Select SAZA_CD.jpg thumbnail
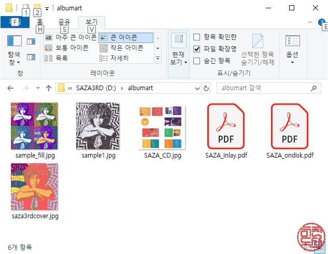The width and height of the screenshot is (328, 254). (x=162, y=128)
